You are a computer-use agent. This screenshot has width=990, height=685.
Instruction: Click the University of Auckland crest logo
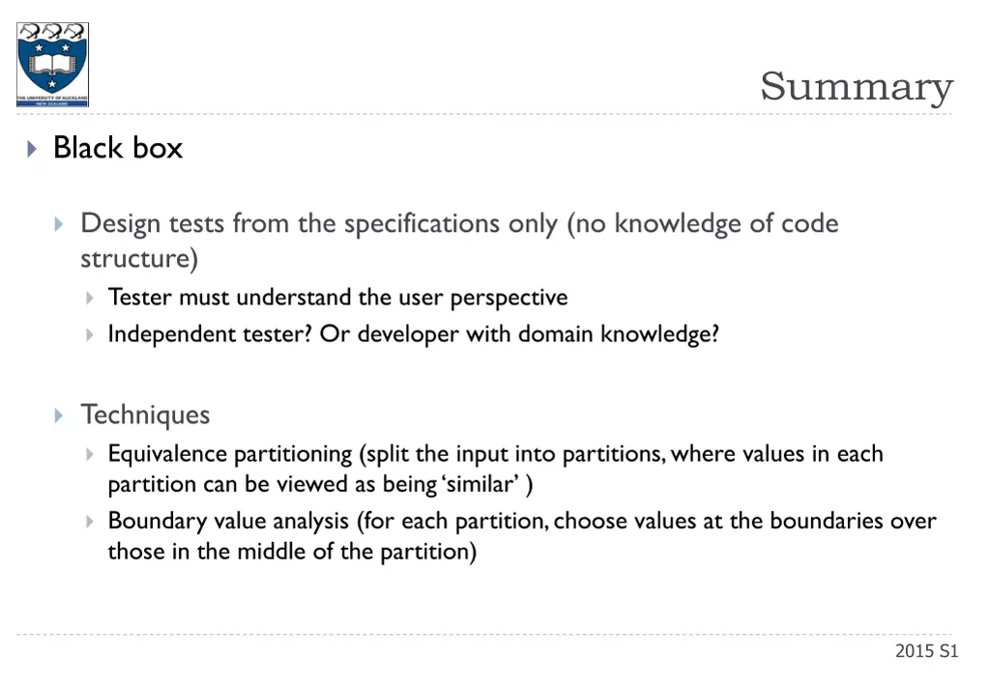(52, 65)
